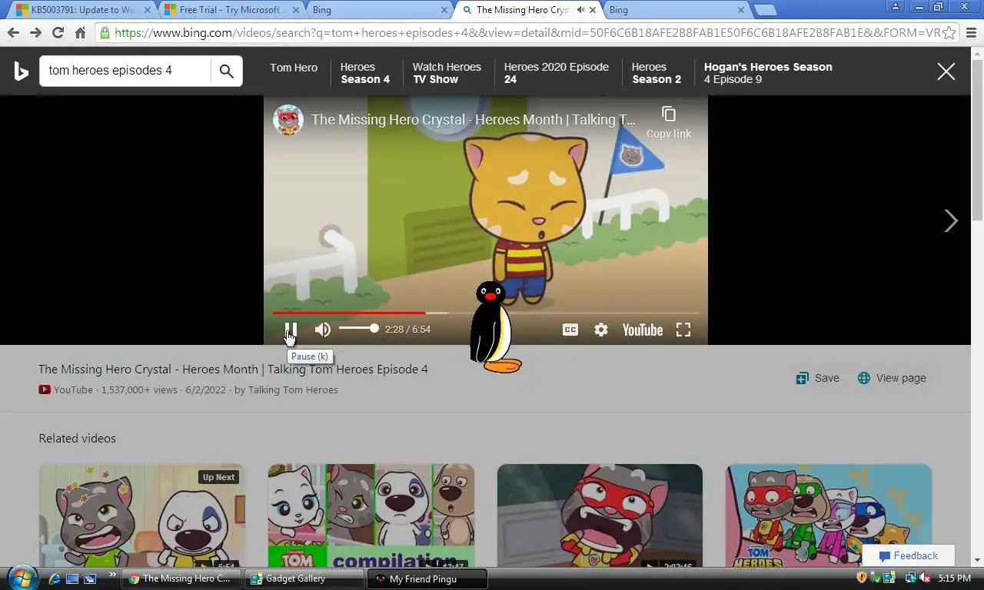
Task: Click the green padlock security icon
Action: click(105, 33)
